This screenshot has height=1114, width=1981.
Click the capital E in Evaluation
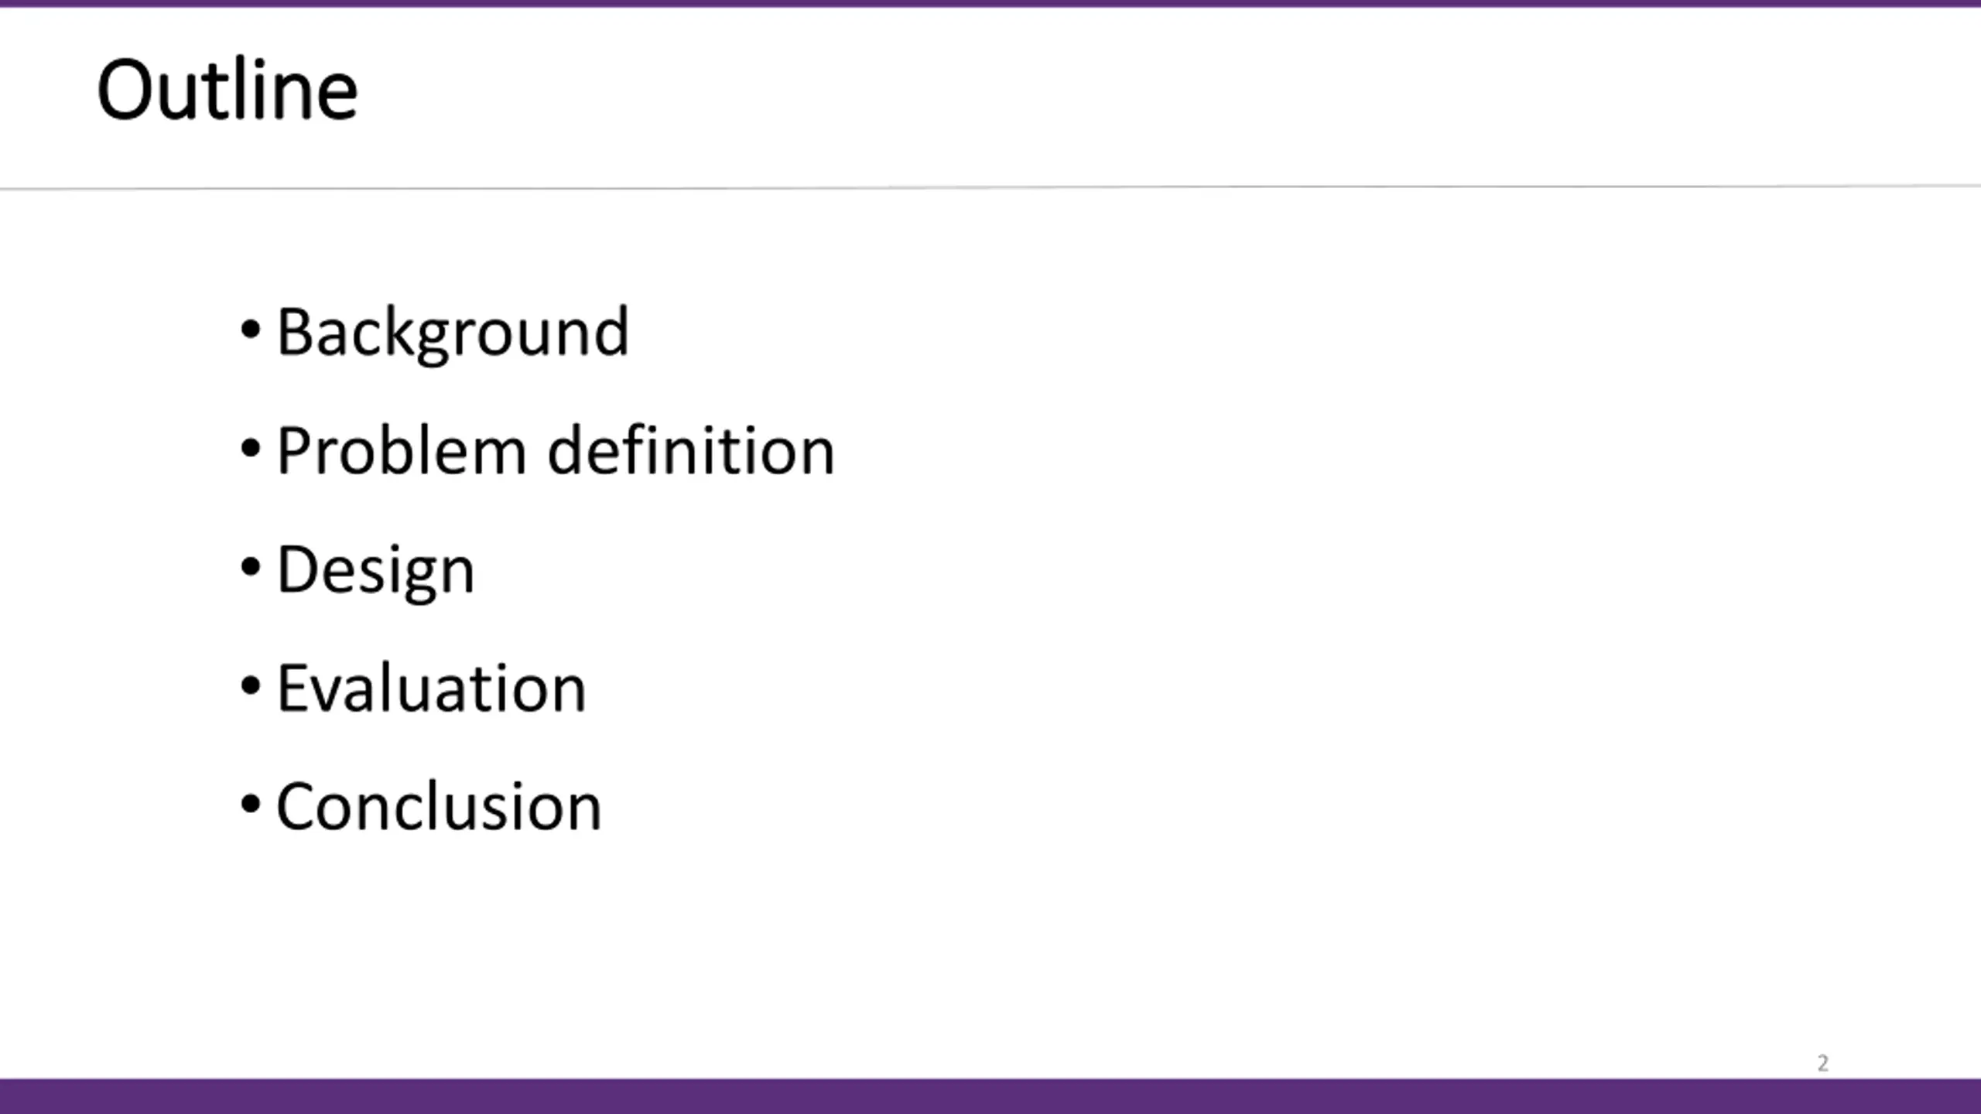[x=293, y=688]
